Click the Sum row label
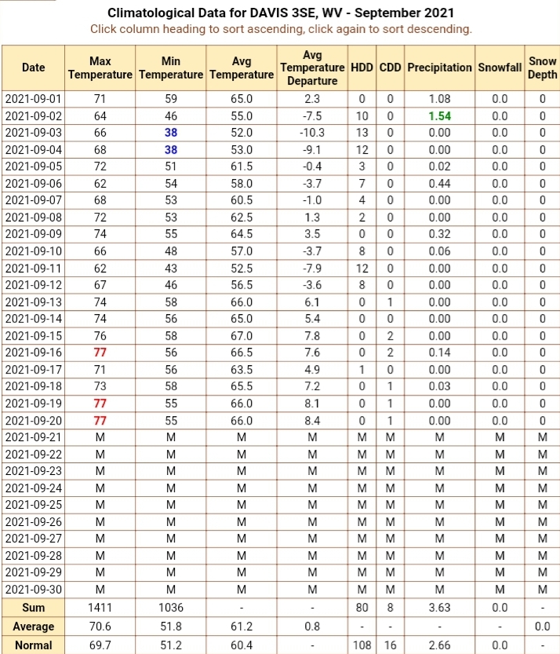Viewport: 560px width, 654px height. coord(33,608)
